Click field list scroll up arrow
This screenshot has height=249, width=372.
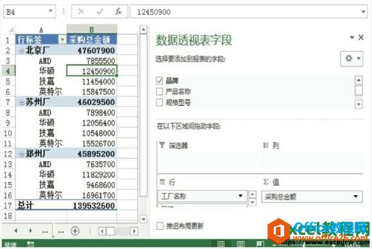click(359, 80)
